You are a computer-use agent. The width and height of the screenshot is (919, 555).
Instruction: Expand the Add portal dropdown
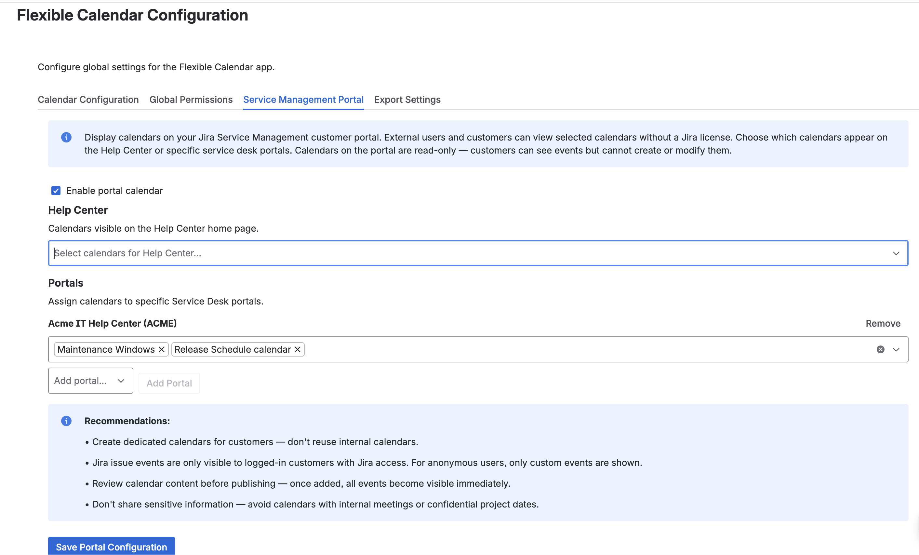point(90,380)
